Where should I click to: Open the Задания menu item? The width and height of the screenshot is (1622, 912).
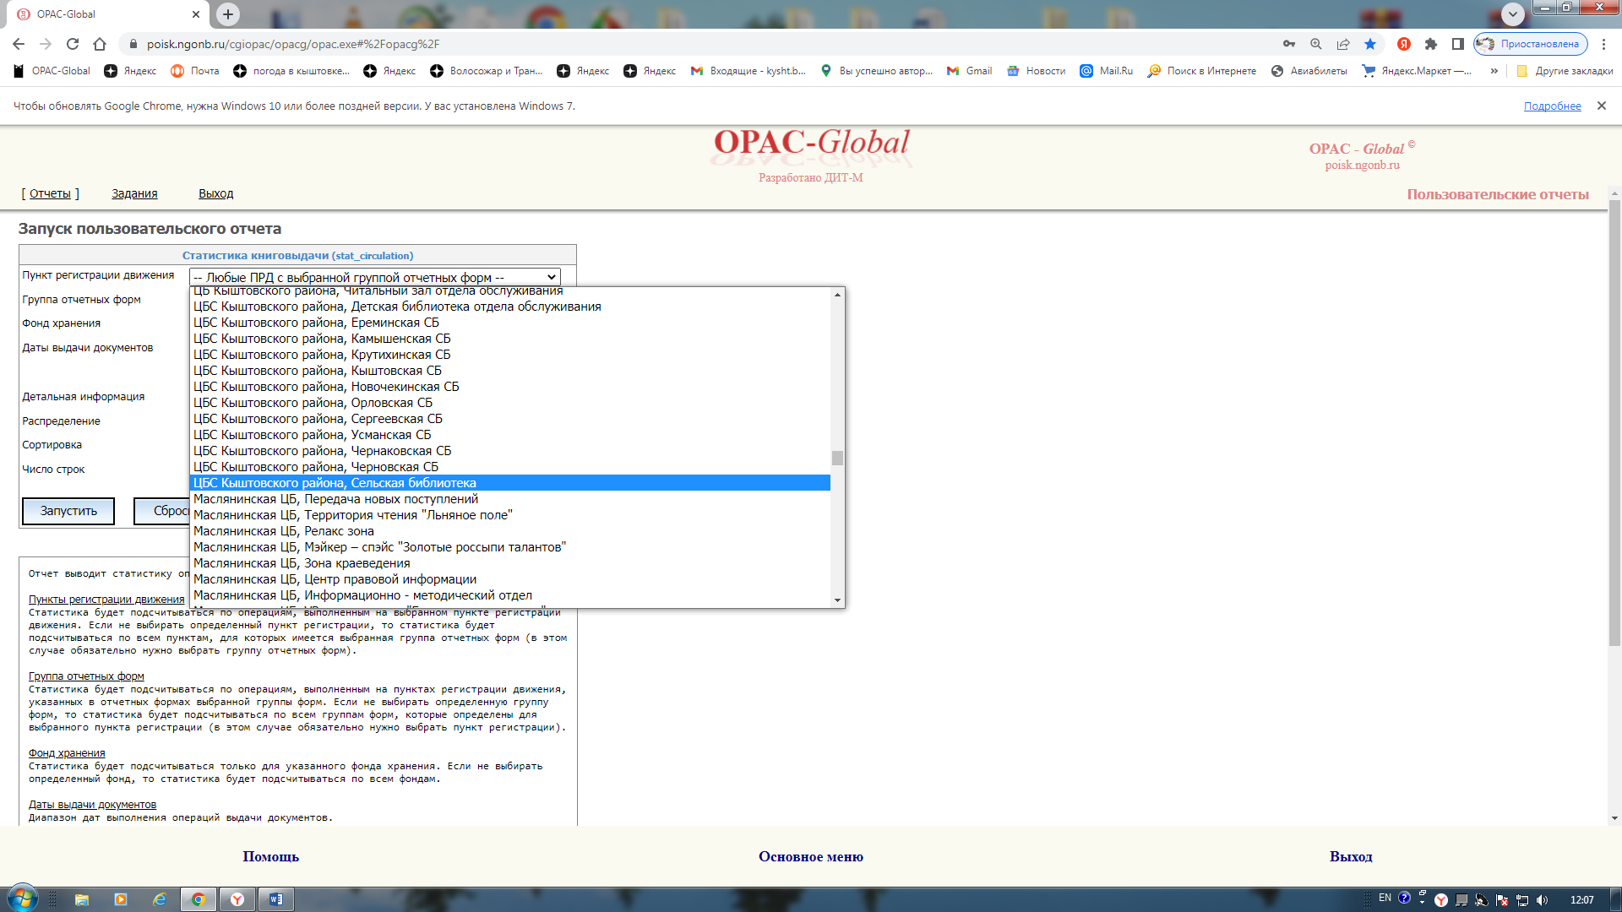point(134,193)
